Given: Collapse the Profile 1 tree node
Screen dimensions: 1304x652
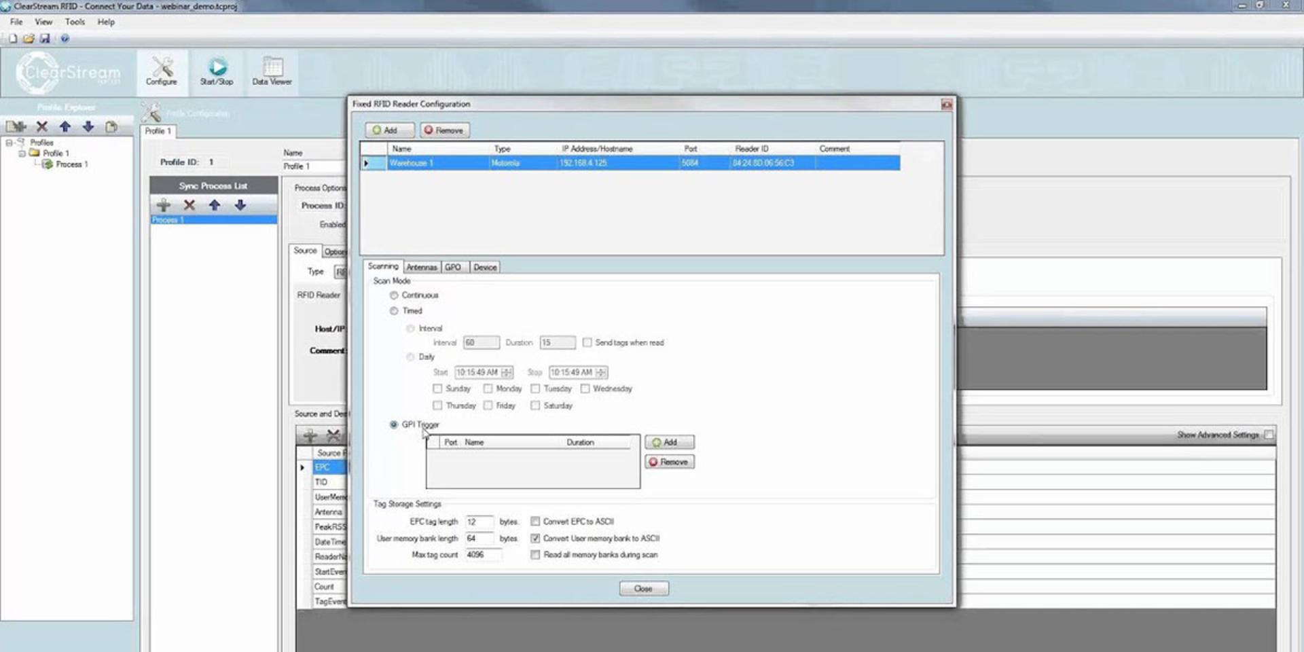Looking at the screenshot, I should pos(22,153).
